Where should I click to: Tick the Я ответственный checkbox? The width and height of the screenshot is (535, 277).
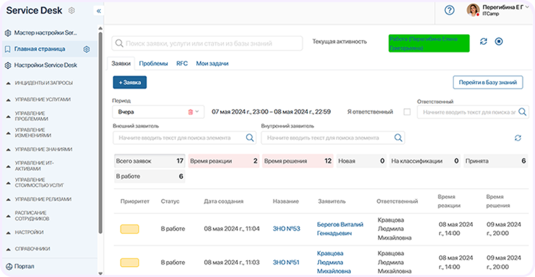tap(407, 112)
